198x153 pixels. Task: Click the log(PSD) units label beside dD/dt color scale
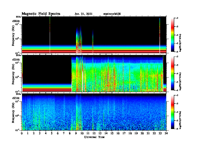tap(180, 81)
